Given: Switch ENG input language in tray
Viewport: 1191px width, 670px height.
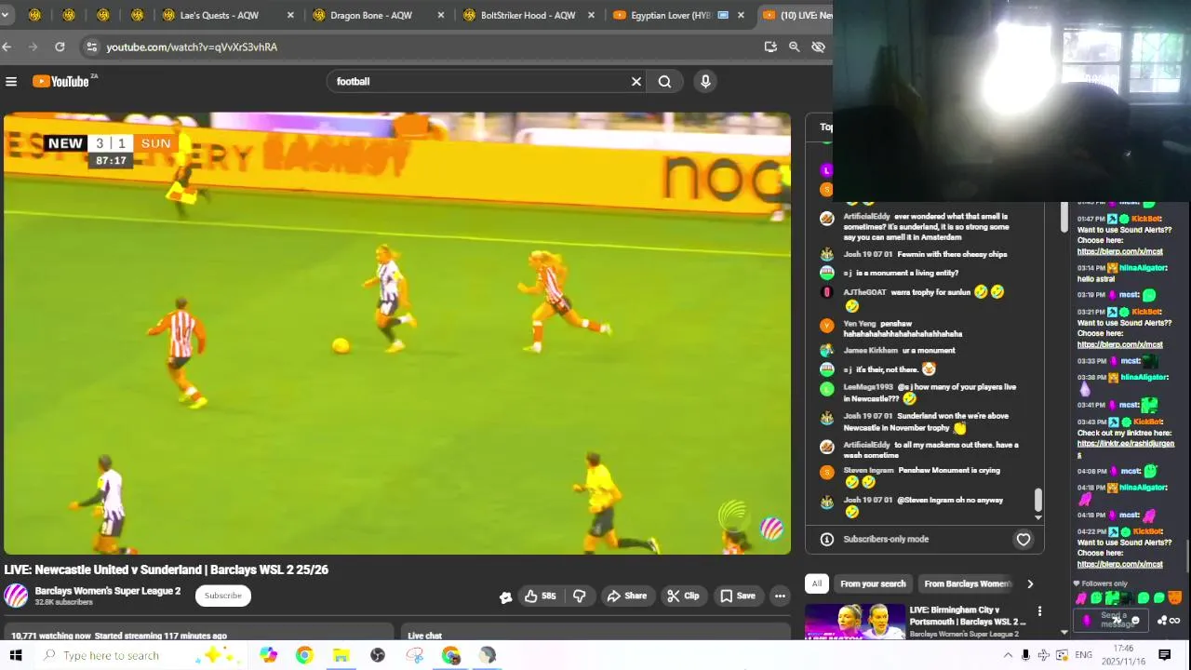Looking at the screenshot, I should 1083,655.
